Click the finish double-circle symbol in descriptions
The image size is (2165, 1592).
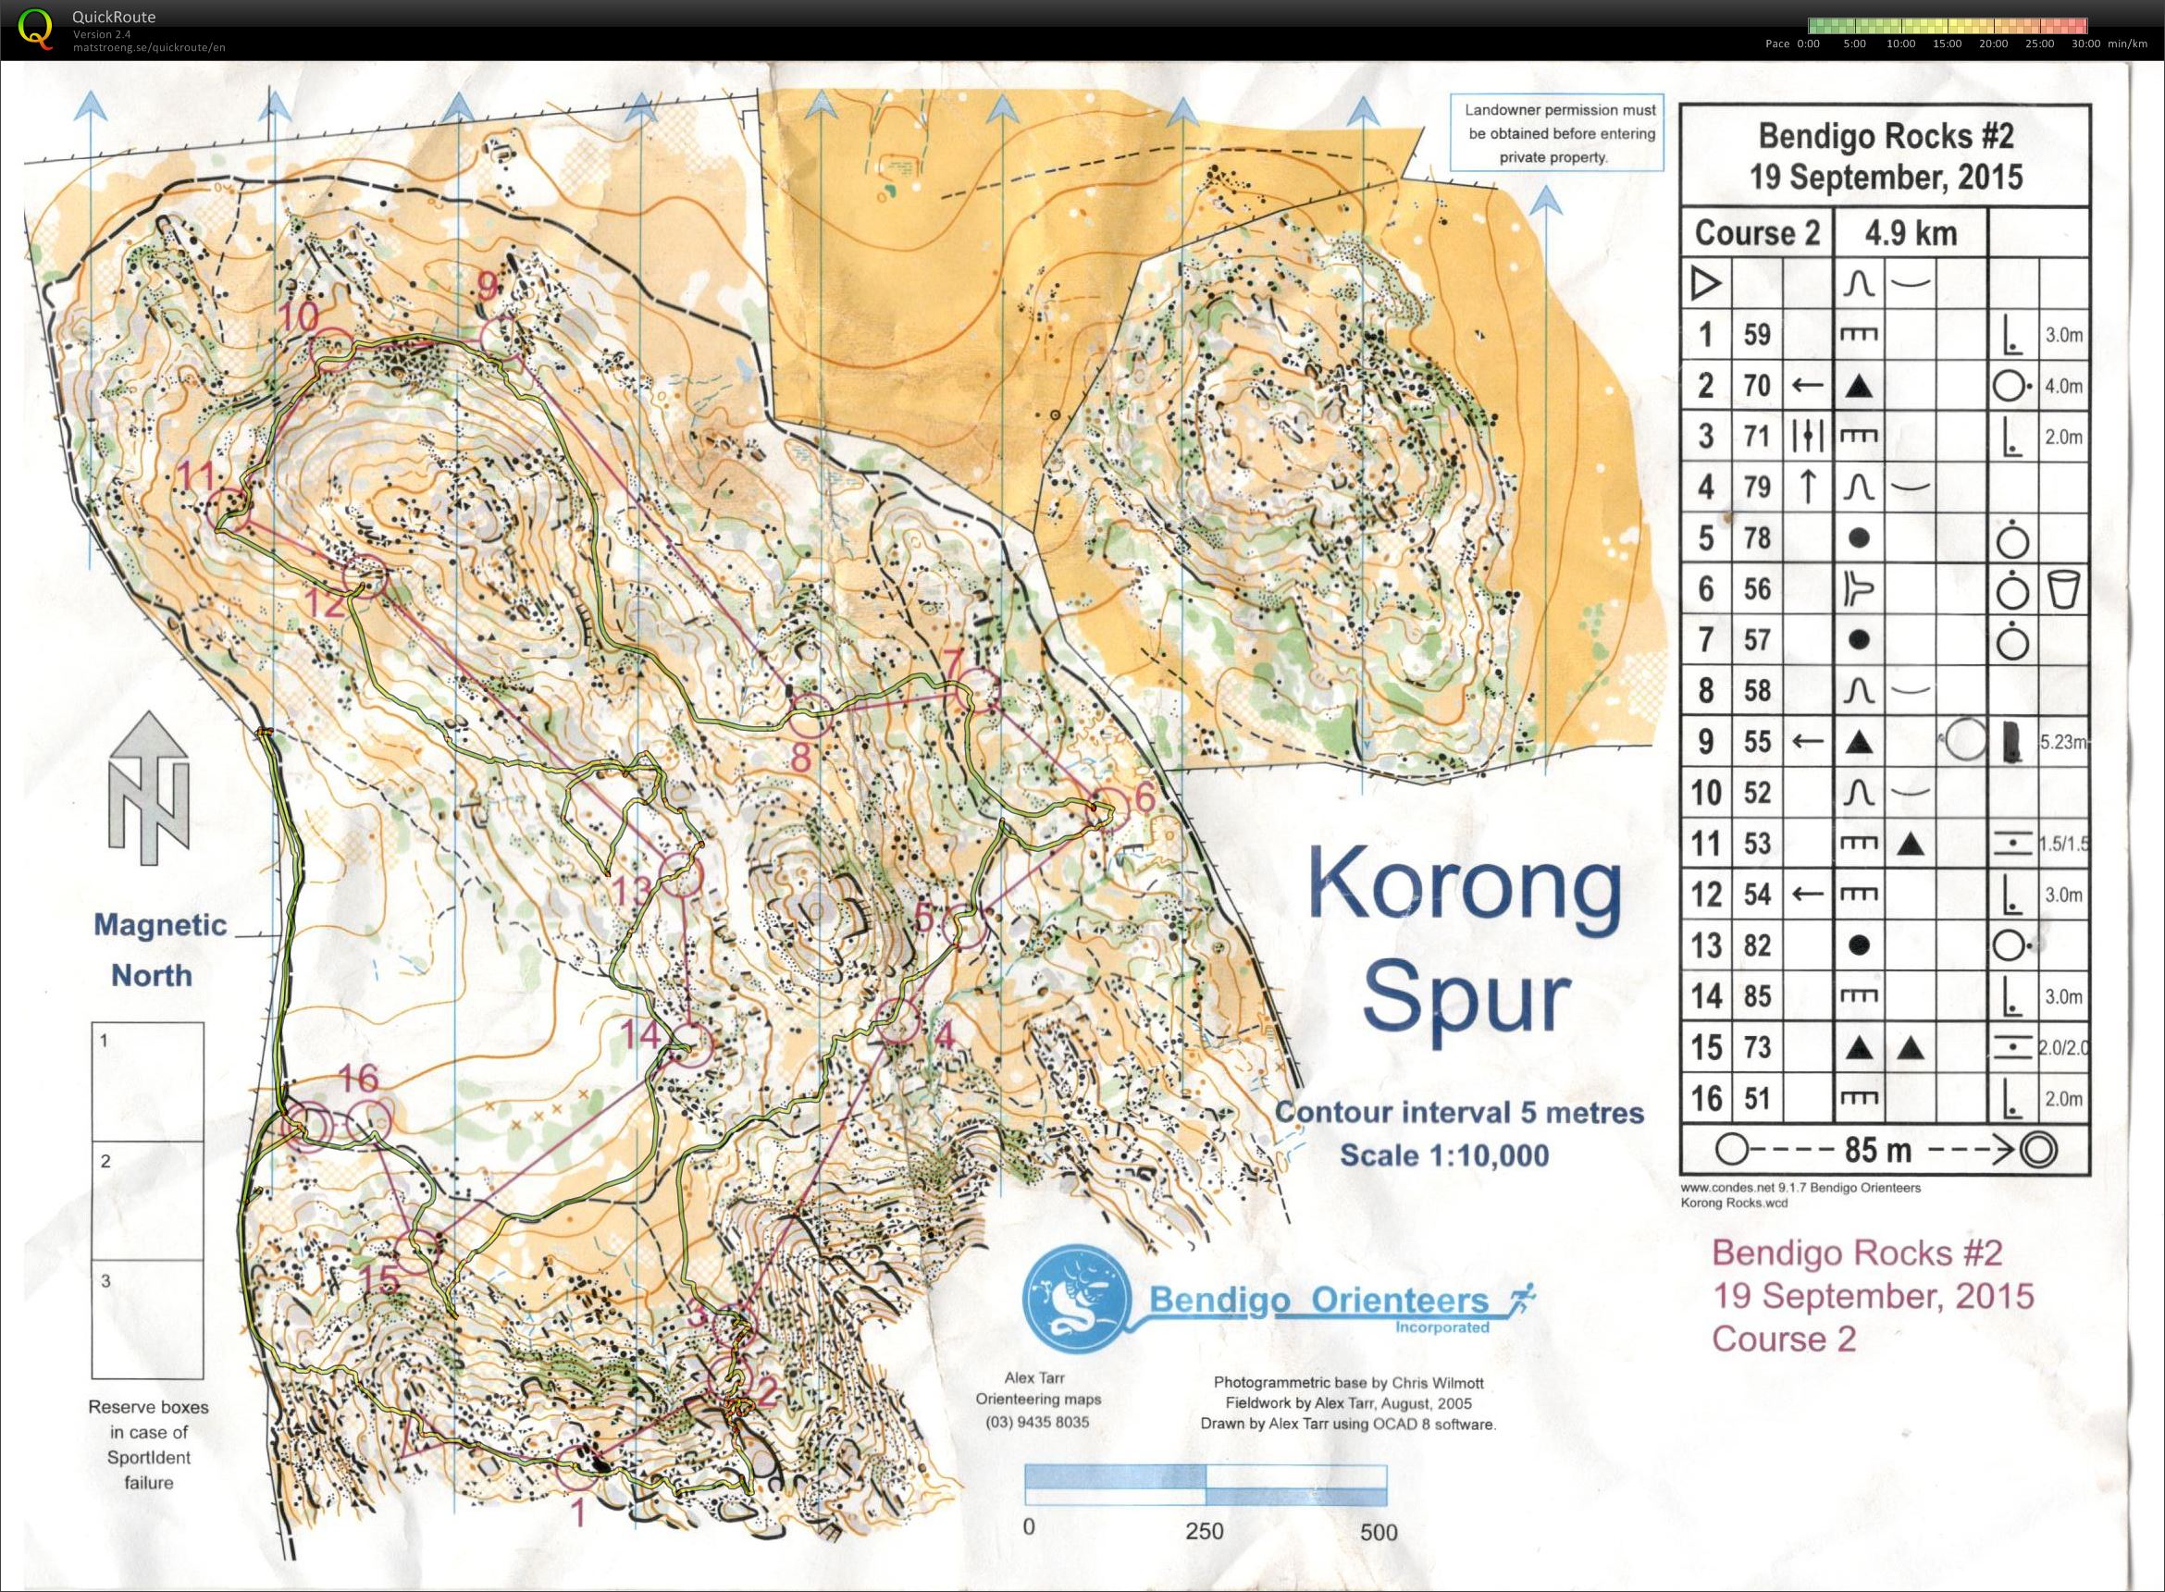[x=2040, y=1150]
